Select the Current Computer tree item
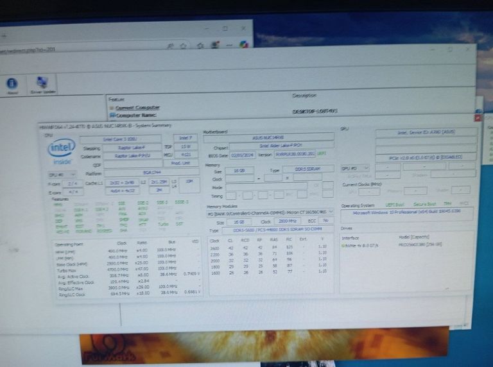Viewport: 493px width, 367px height. point(137,108)
